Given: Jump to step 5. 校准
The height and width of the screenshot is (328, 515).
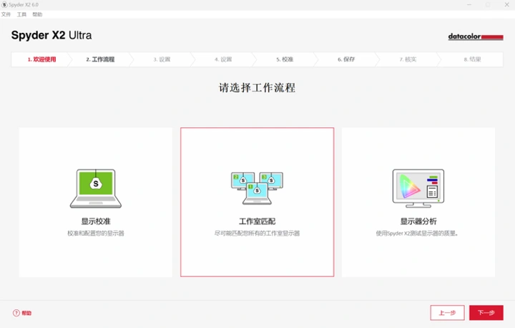Looking at the screenshot, I should (x=285, y=59).
